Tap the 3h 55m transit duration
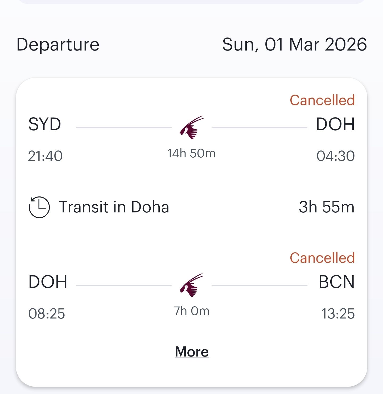The height and width of the screenshot is (394, 383). (x=327, y=207)
